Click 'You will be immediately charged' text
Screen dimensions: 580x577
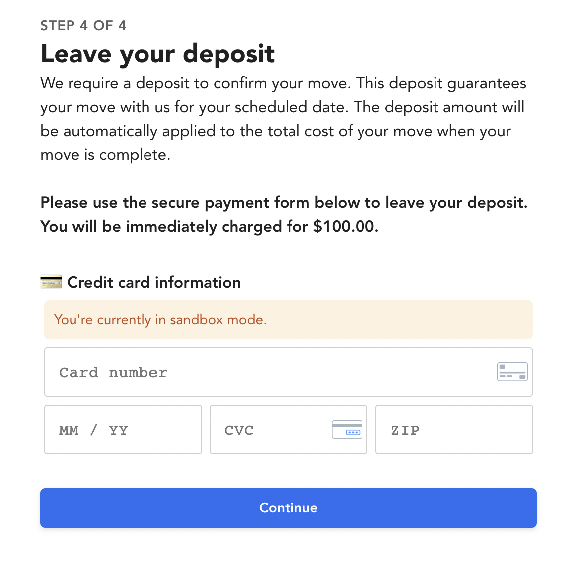[x=174, y=227]
